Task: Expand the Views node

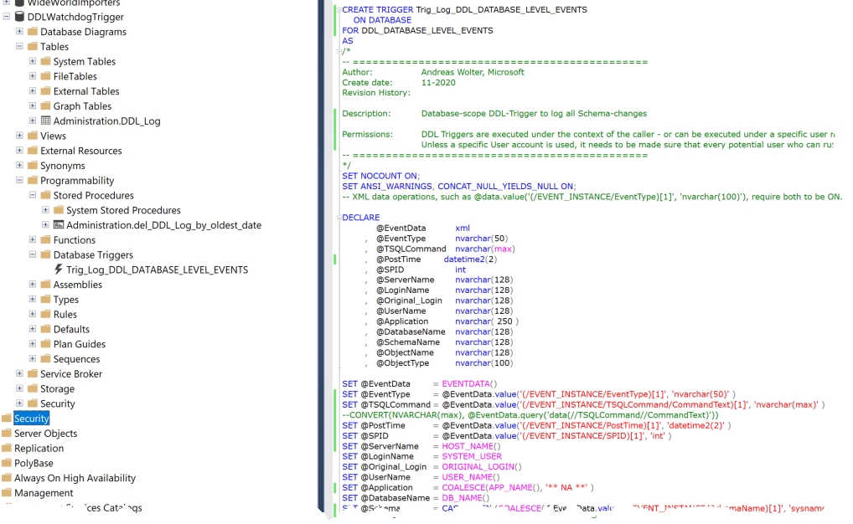Action: tap(19, 136)
